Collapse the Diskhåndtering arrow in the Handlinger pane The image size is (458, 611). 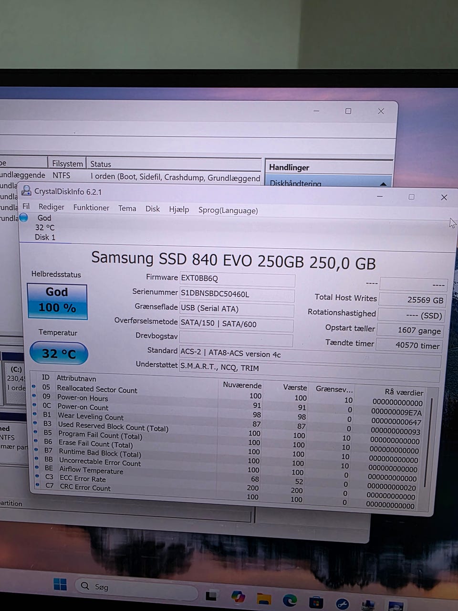click(x=383, y=184)
